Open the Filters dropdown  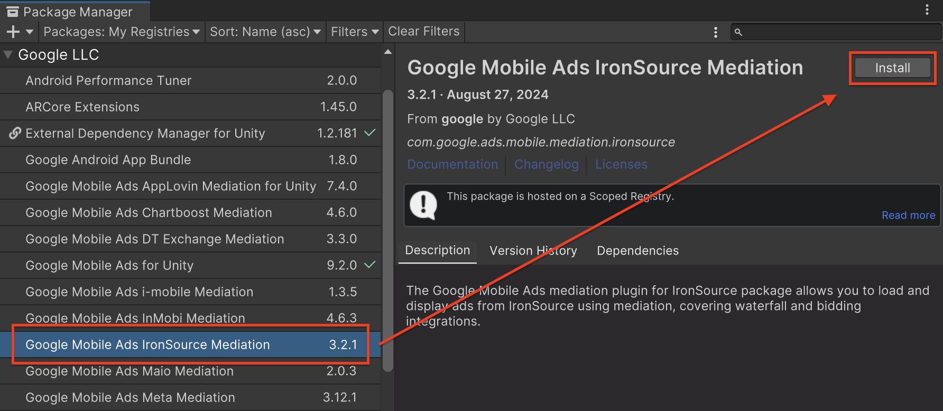(x=354, y=32)
